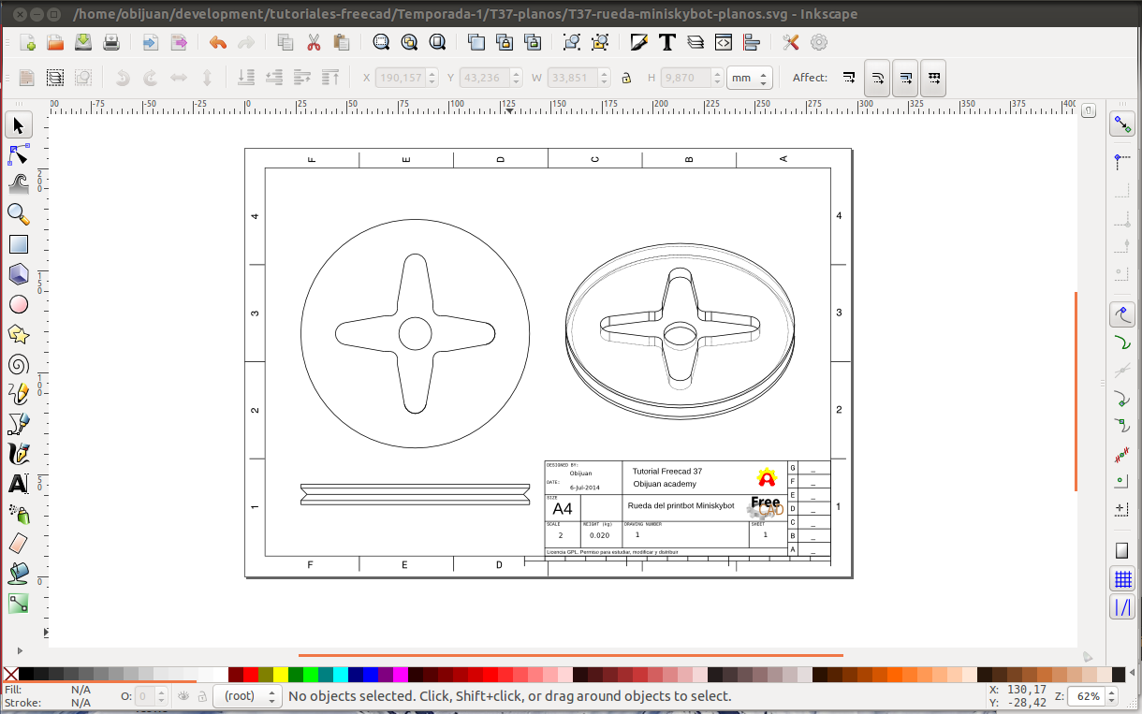Choose the Star and polygon tool
This screenshot has height=714, width=1142.
pos(18,334)
